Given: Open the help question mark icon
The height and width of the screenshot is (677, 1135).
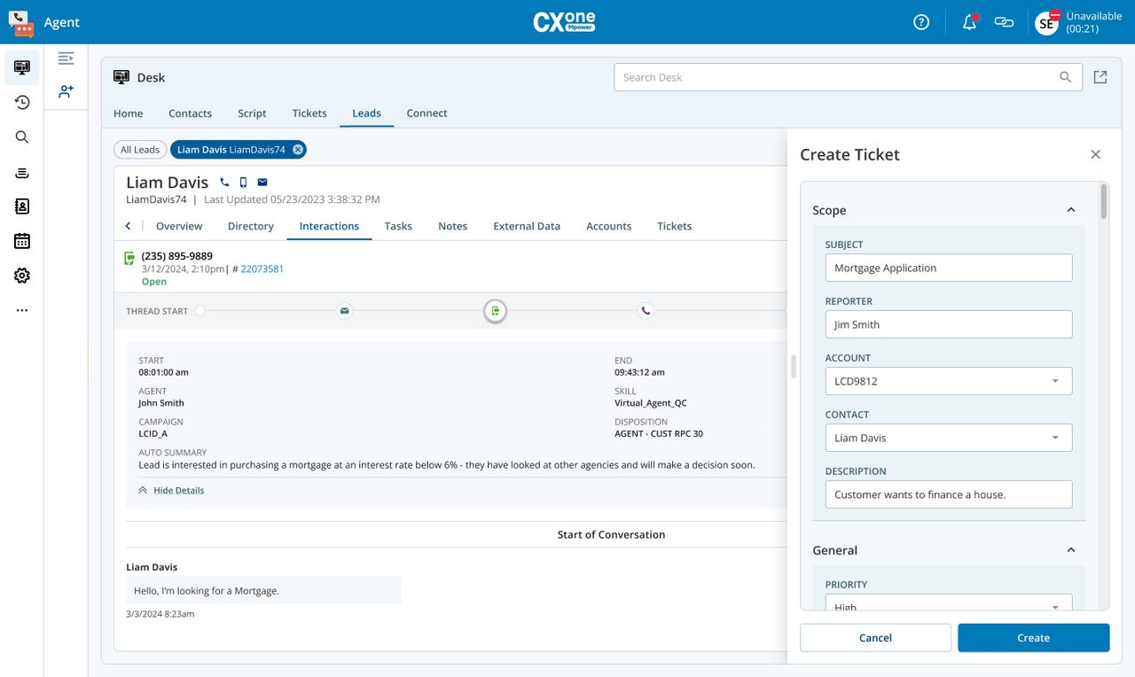Looking at the screenshot, I should point(921,22).
